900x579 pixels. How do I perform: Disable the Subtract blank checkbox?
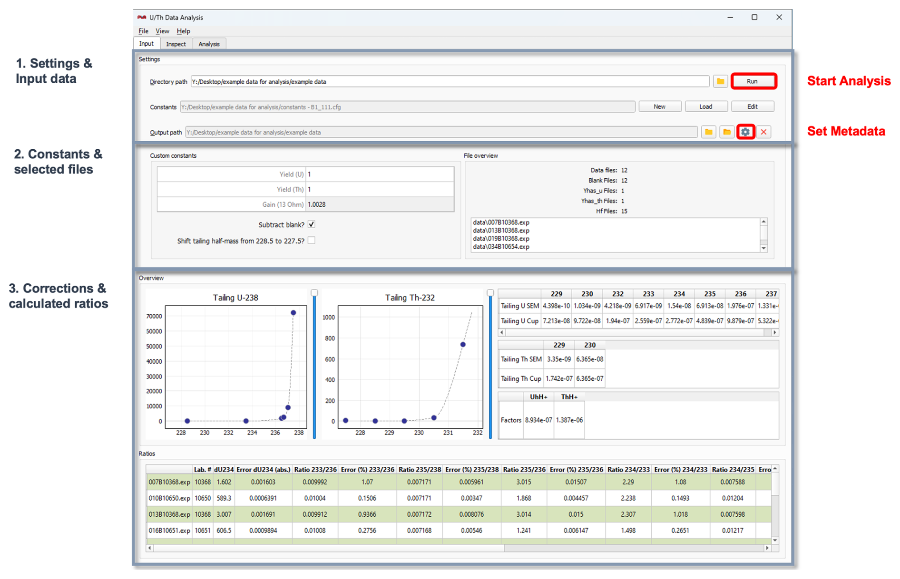[x=312, y=224]
